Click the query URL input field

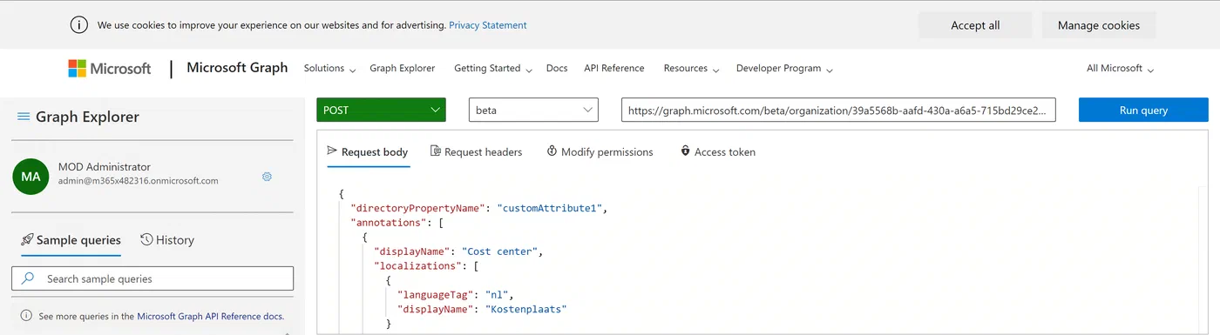[838, 110]
